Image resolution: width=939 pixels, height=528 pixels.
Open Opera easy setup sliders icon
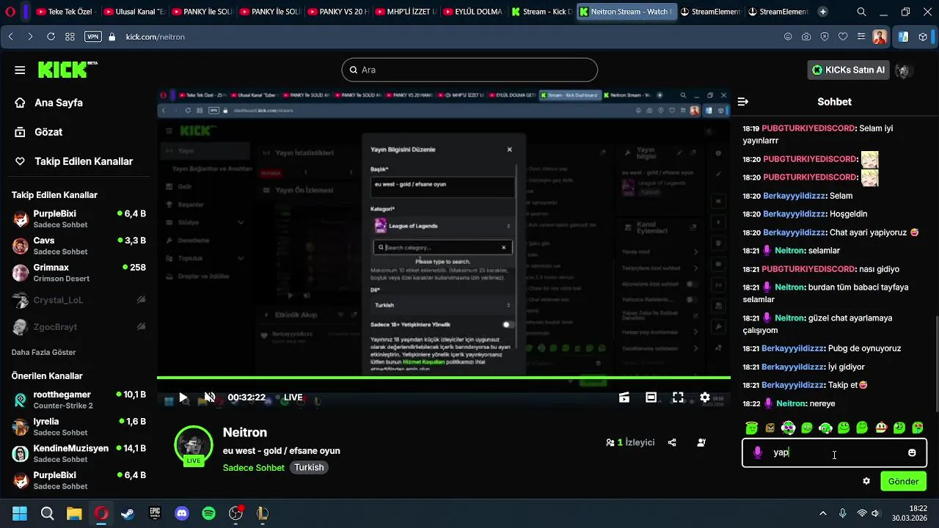(861, 37)
